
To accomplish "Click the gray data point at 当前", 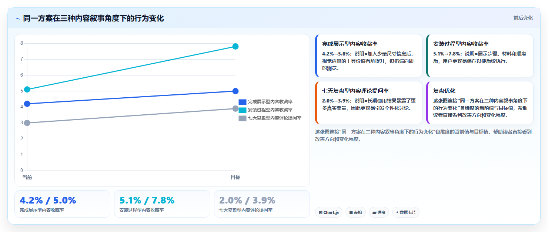I will pyautogui.click(x=27, y=123).
